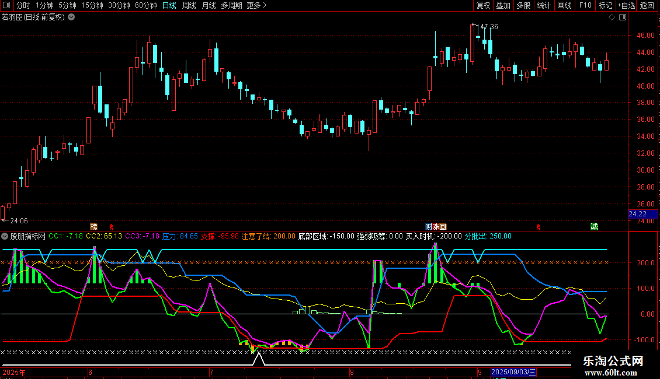660x379 pixels.
Task: Click the 买入时机: -200.00 value
Action: [433, 237]
